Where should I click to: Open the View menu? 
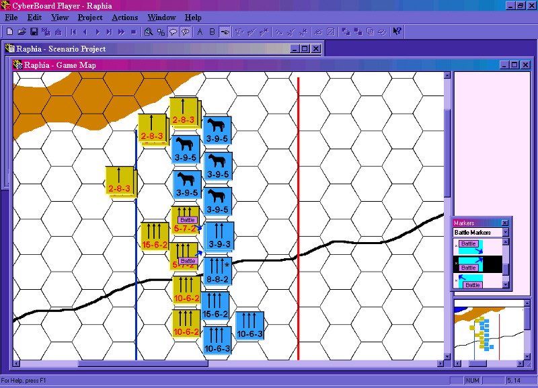point(60,17)
